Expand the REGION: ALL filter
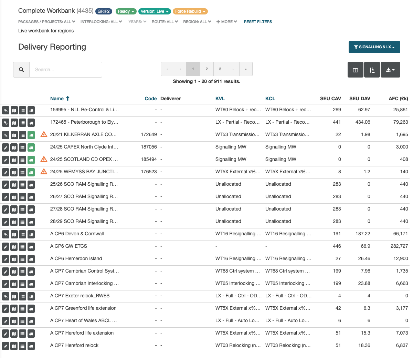The image size is (413, 358). tap(197, 22)
